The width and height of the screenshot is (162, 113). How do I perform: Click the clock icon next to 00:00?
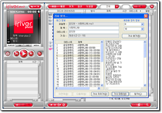[x=39, y=11]
